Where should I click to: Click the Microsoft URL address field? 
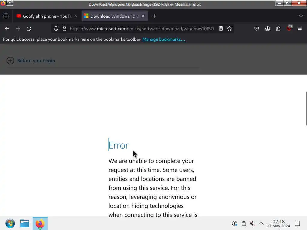(142, 29)
